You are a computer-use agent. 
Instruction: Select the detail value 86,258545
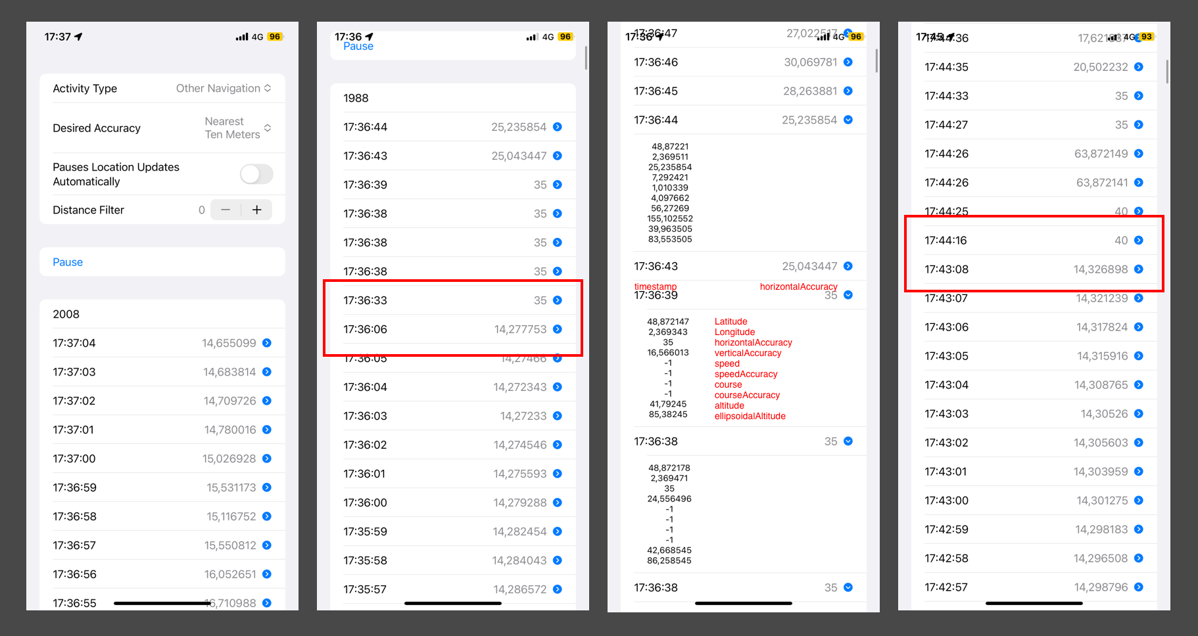tap(669, 561)
